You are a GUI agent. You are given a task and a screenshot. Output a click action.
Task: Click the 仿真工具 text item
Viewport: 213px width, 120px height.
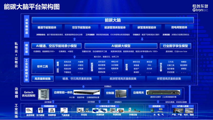click(x=171, y=65)
